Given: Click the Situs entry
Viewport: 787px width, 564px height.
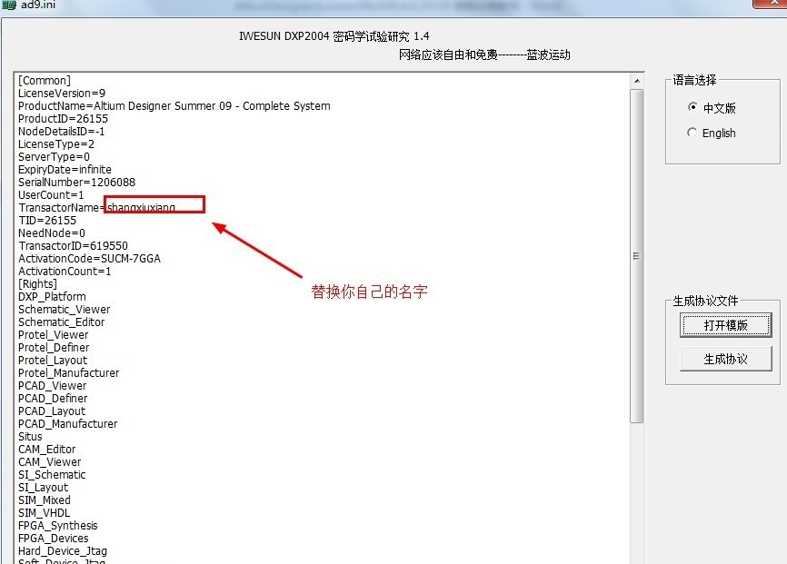Looking at the screenshot, I should click(30, 437).
